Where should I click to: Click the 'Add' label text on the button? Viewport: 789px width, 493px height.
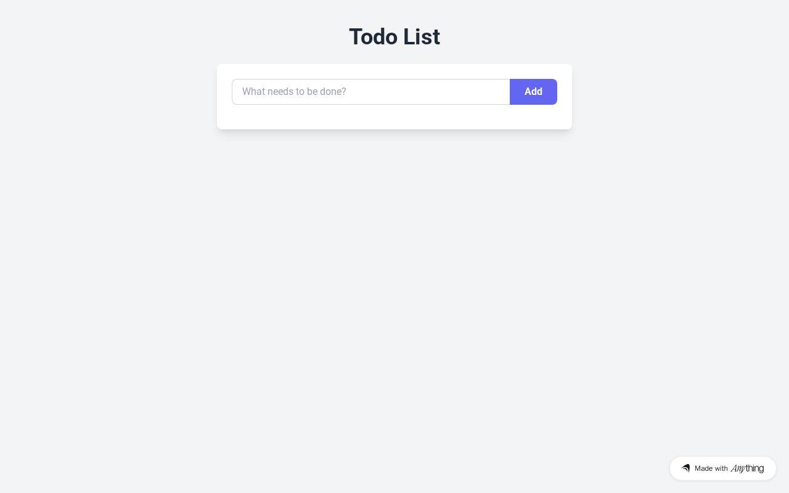coord(533,92)
